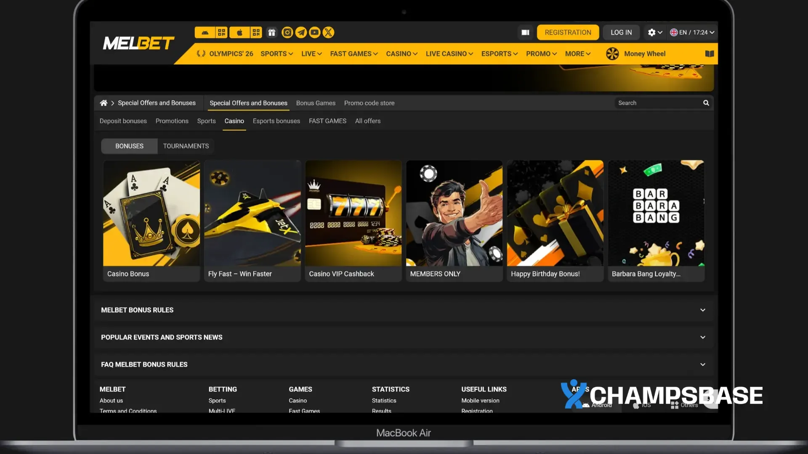Click the search magnifier icon
Viewport: 808px width, 454px height.
click(x=706, y=103)
